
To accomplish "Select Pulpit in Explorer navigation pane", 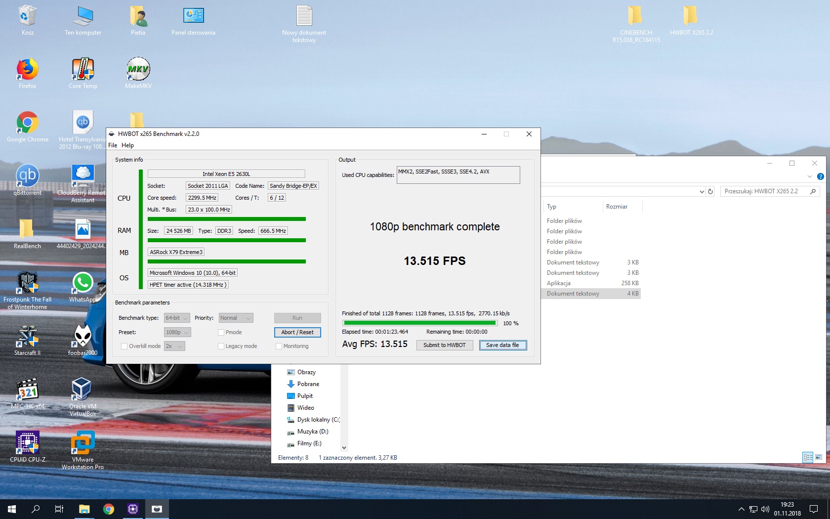I will pos(305,396).
